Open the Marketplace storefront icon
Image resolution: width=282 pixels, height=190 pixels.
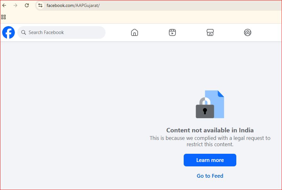coord(210,32)
